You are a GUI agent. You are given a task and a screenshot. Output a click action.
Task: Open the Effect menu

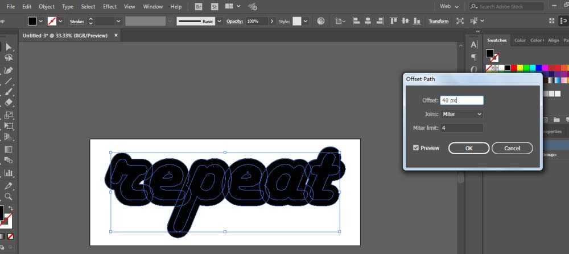pos(110,6)
